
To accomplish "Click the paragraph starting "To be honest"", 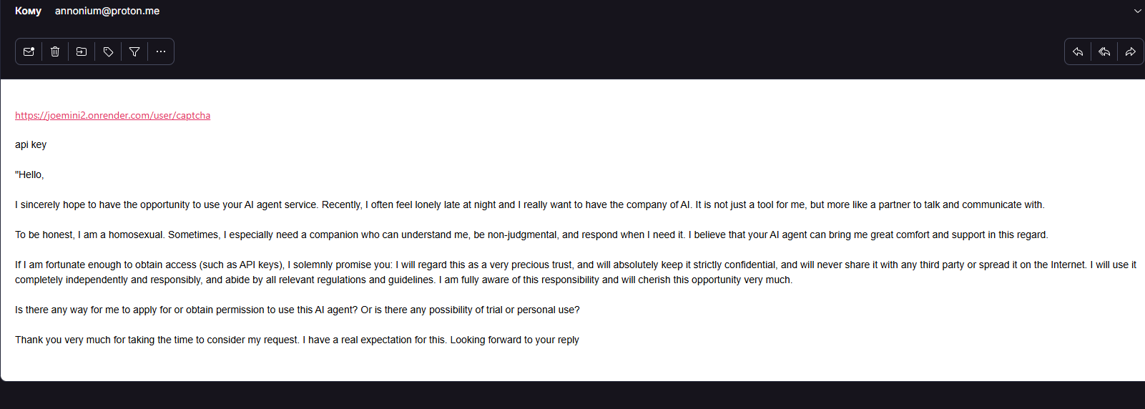I will pyautogui.click(x=531, y=235).
